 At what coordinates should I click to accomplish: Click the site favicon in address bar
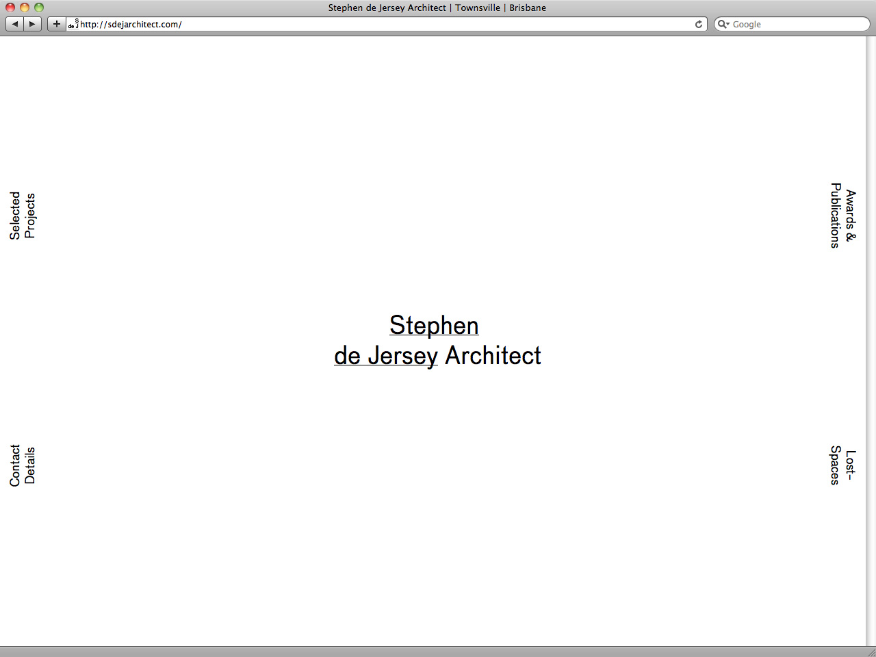(73, 24)
